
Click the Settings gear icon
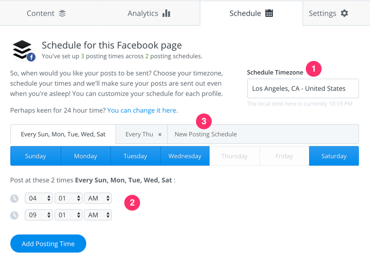pos(344,13)
